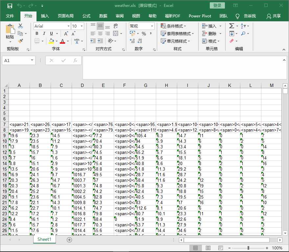This screenshot has width=289, height=252.
Task: Click the Fill down icon
Action: 231,34
